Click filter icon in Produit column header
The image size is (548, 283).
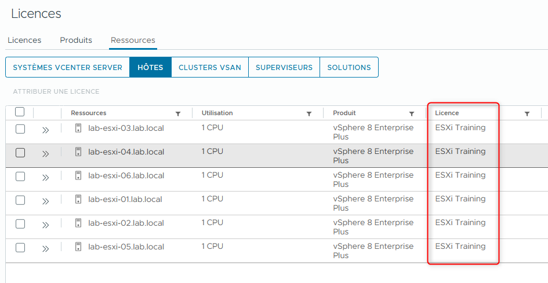(x=412, y=114)
